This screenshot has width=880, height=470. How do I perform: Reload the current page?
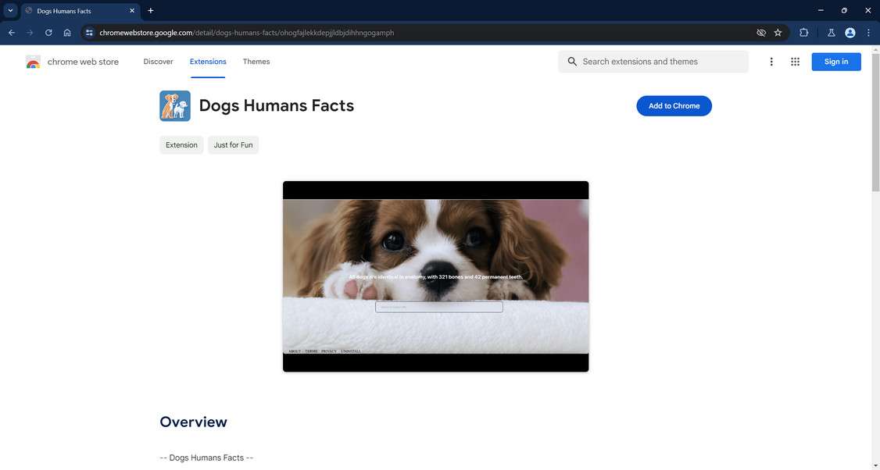coord(48,32)
